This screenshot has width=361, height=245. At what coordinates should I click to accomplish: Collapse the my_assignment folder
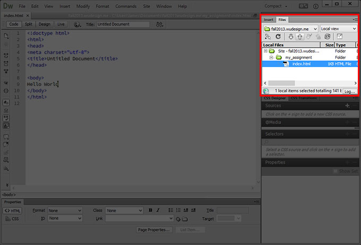tap(270, 57)
